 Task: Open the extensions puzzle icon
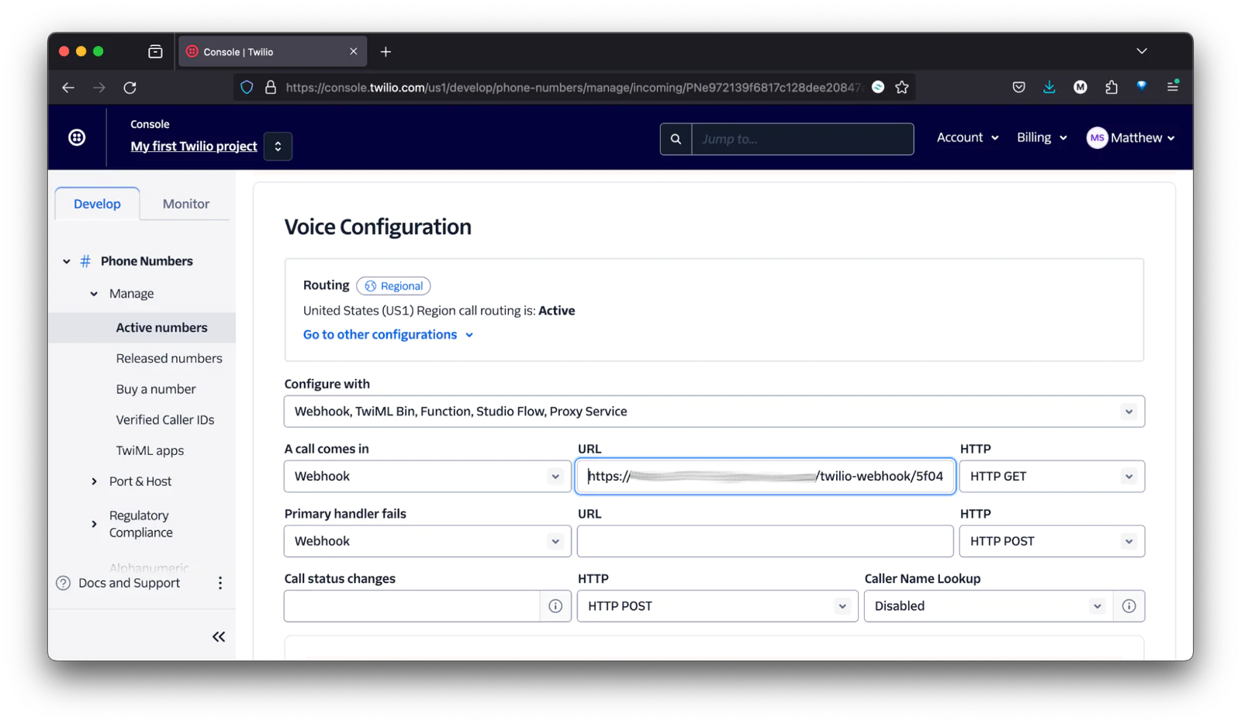[1111, 88]
